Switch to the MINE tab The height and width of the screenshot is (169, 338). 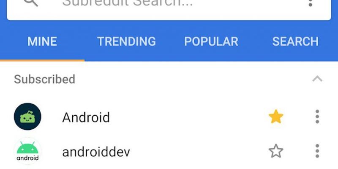pos(42,41)
